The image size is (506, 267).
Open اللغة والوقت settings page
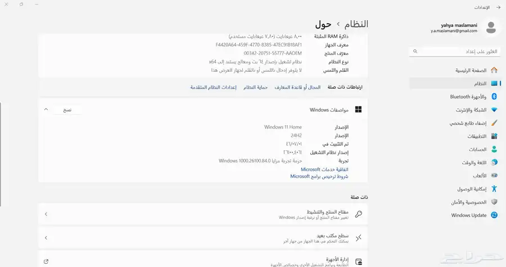[455, 163]
